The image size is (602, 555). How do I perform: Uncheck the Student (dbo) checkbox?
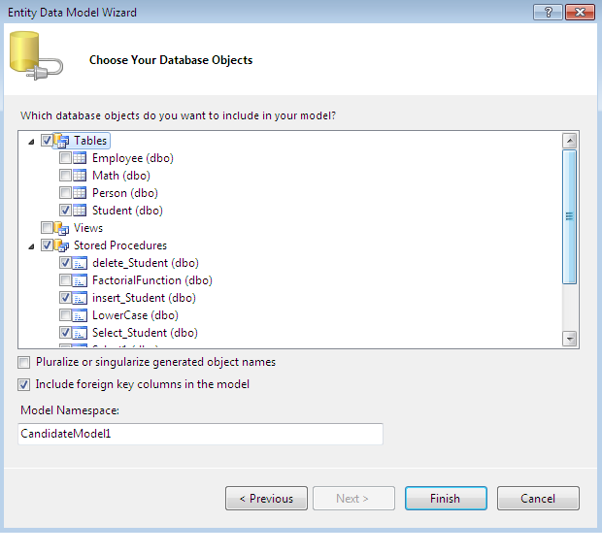tap(65, 211)
